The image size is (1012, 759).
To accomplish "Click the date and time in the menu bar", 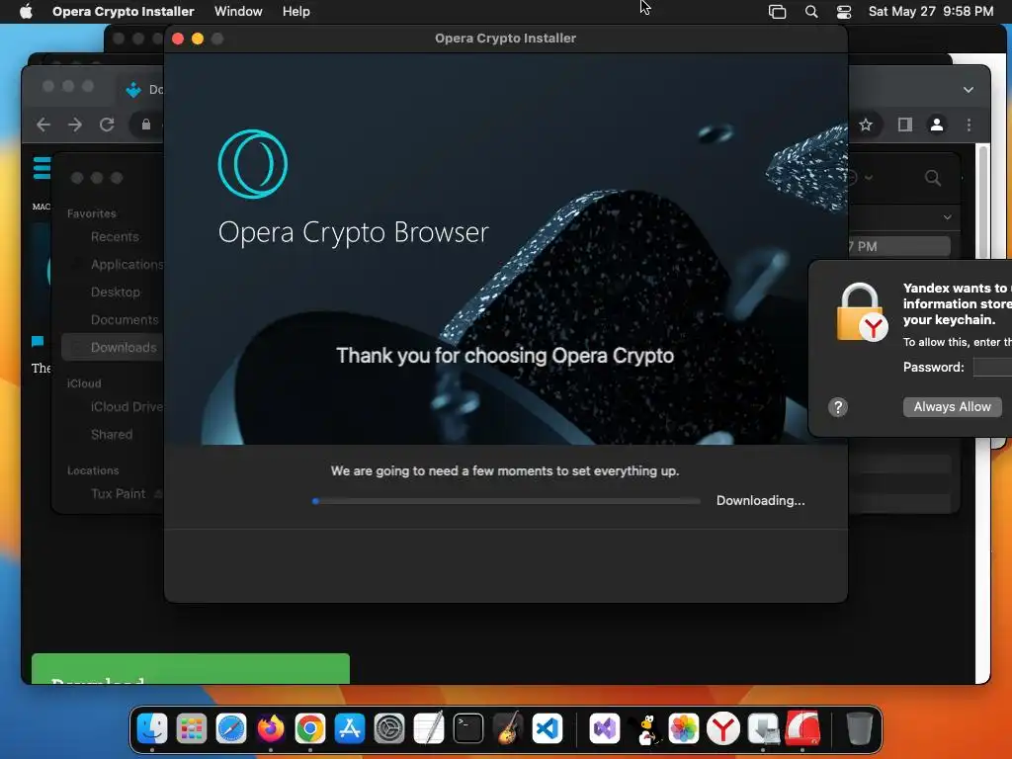I will pos(931,11).
